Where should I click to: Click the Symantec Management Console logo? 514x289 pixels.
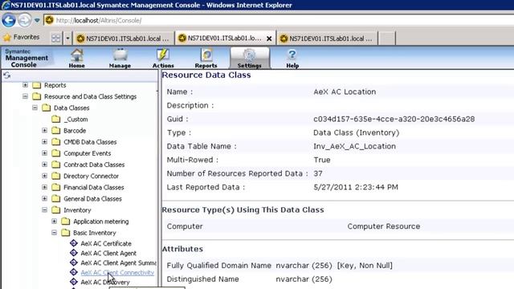pyautogui.click(x=27, y=59)
